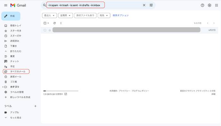The width and height of the screenshot is (221, 126).
Task: Open the スター付き starred folder
Action: click(x=16, y=31)
